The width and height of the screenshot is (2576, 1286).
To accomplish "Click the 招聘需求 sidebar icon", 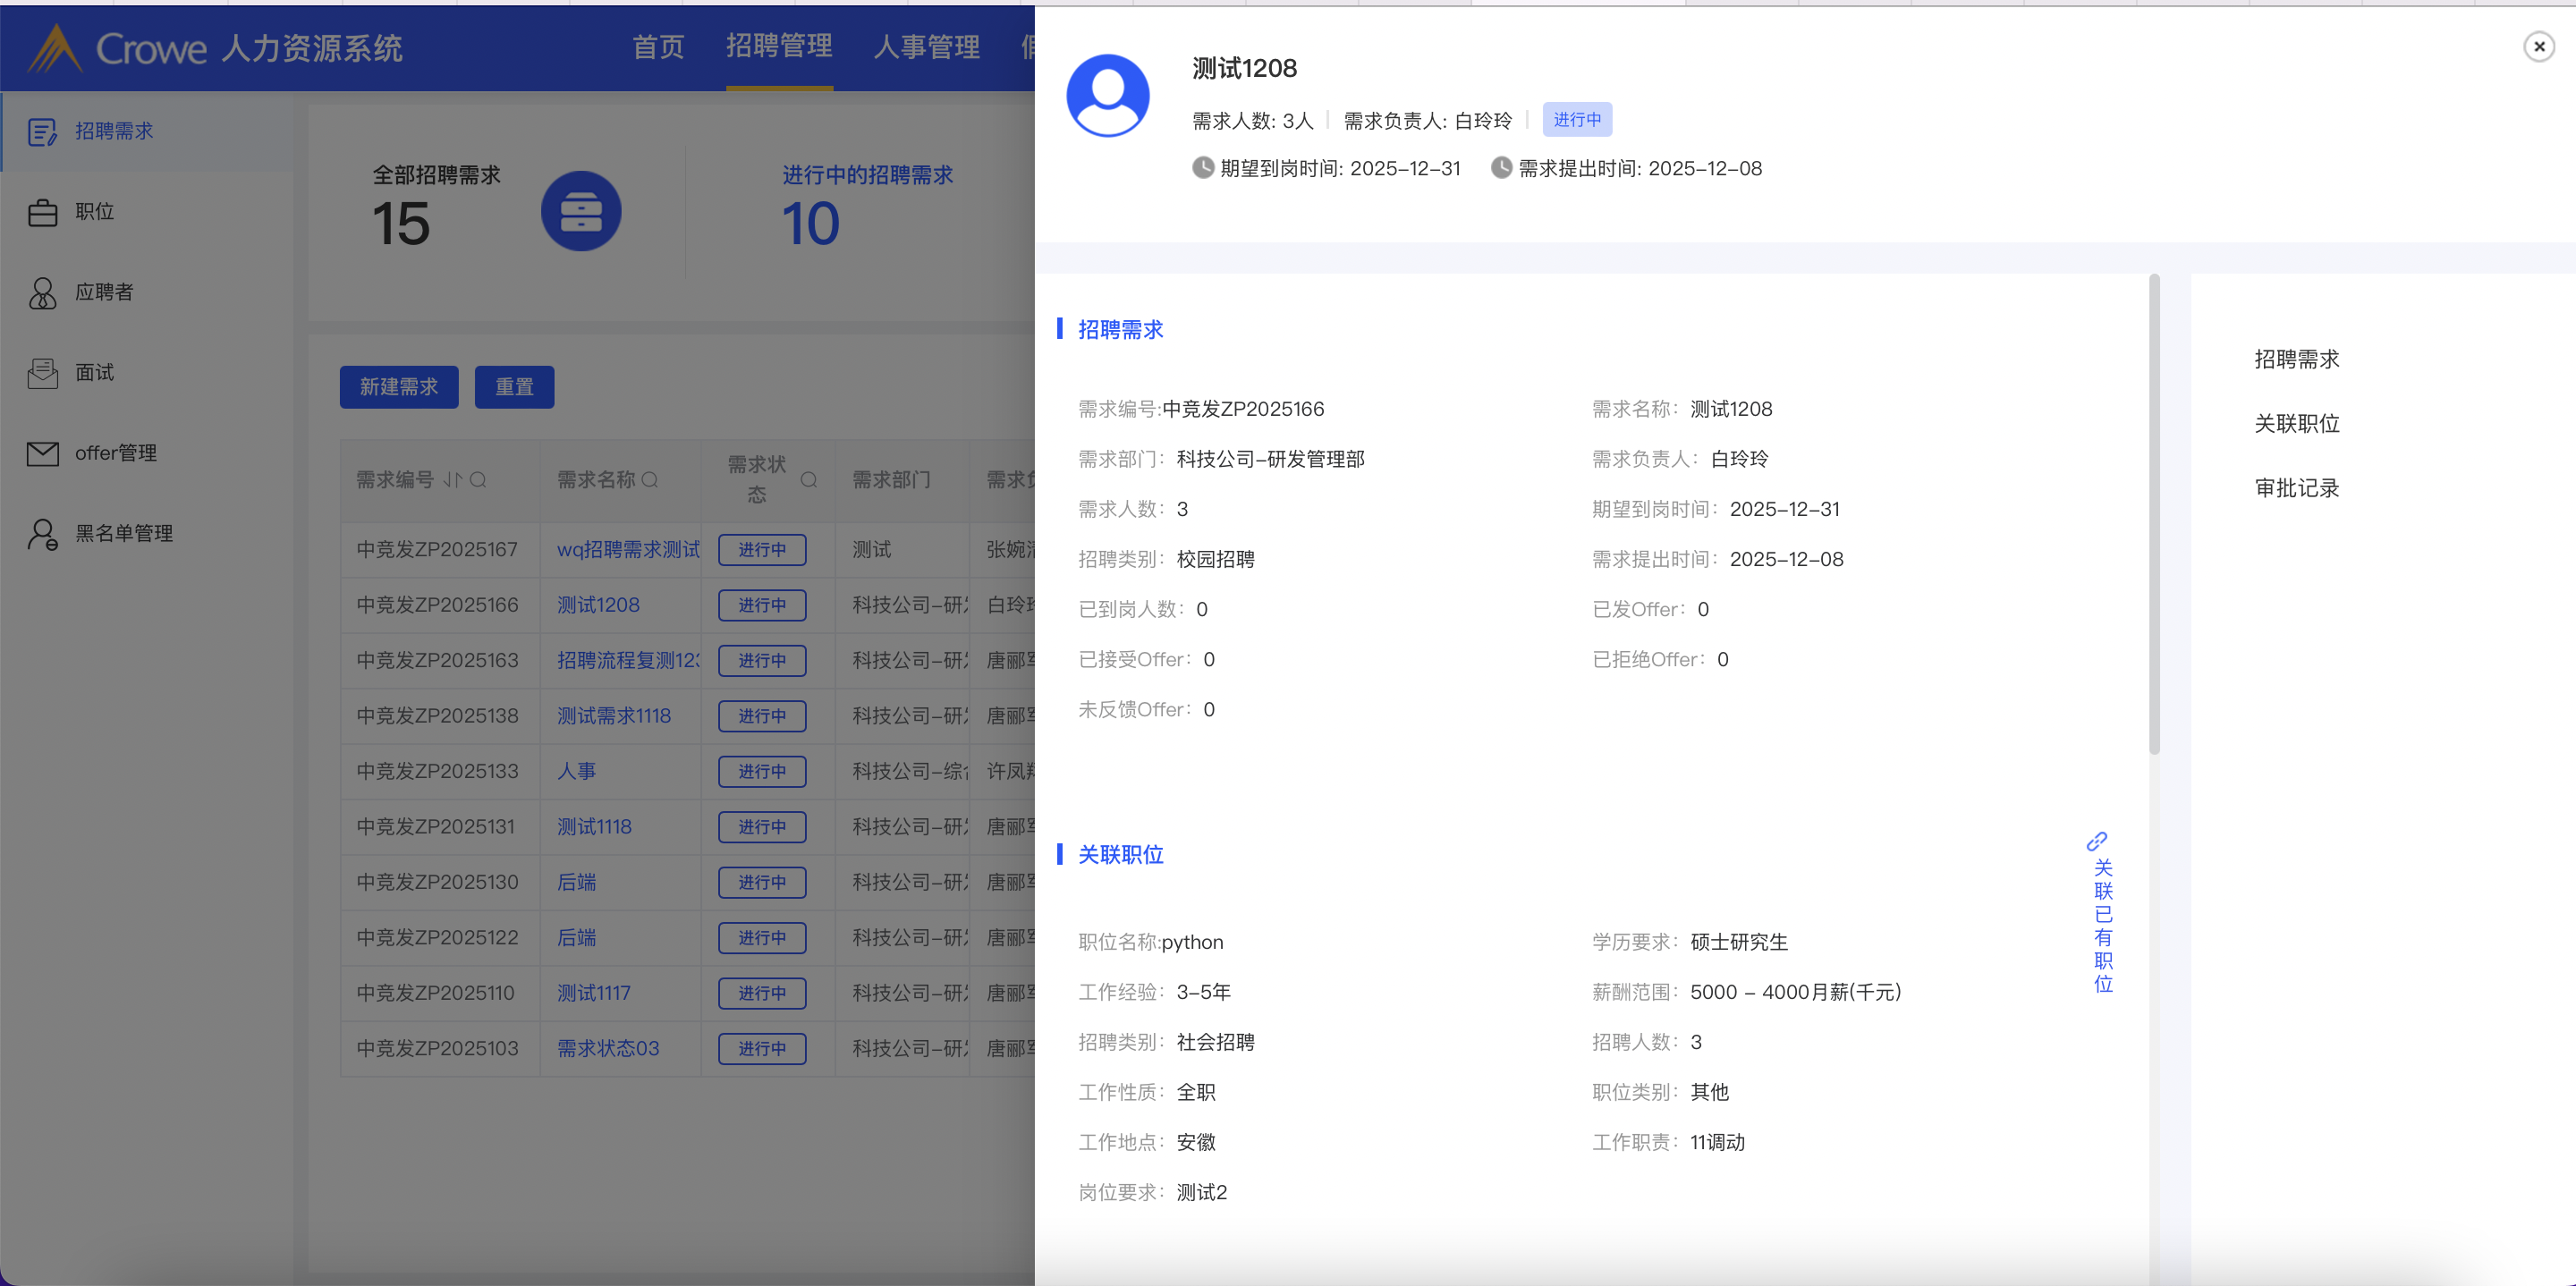I will tap(42, 132).
